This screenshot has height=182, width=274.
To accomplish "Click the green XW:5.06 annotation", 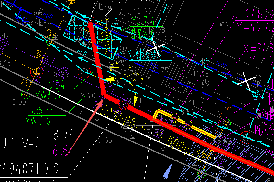I will point(50,95).
